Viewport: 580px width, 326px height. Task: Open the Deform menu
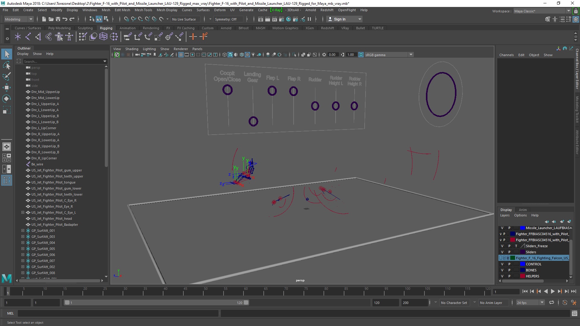[x=220, y=10]
